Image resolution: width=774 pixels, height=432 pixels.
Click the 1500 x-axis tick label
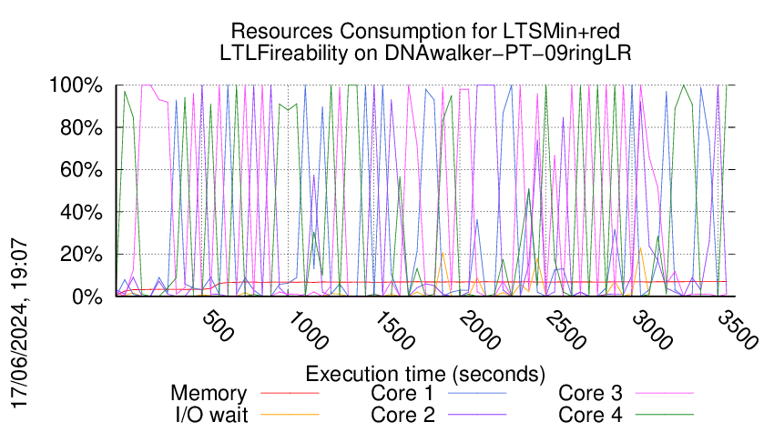(394, 330)
